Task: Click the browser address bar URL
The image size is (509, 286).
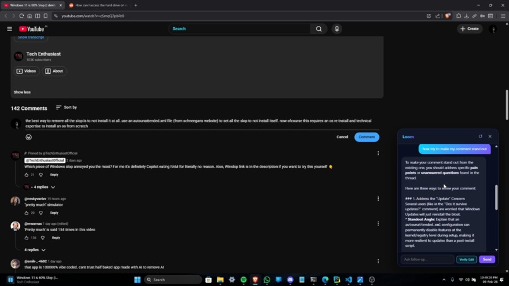Action: pyautogui.click(x=93, y=16)
